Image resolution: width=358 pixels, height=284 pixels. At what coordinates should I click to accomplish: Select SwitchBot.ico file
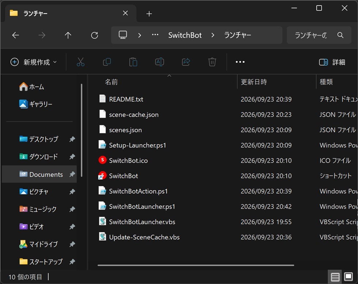tap(128, 160)
